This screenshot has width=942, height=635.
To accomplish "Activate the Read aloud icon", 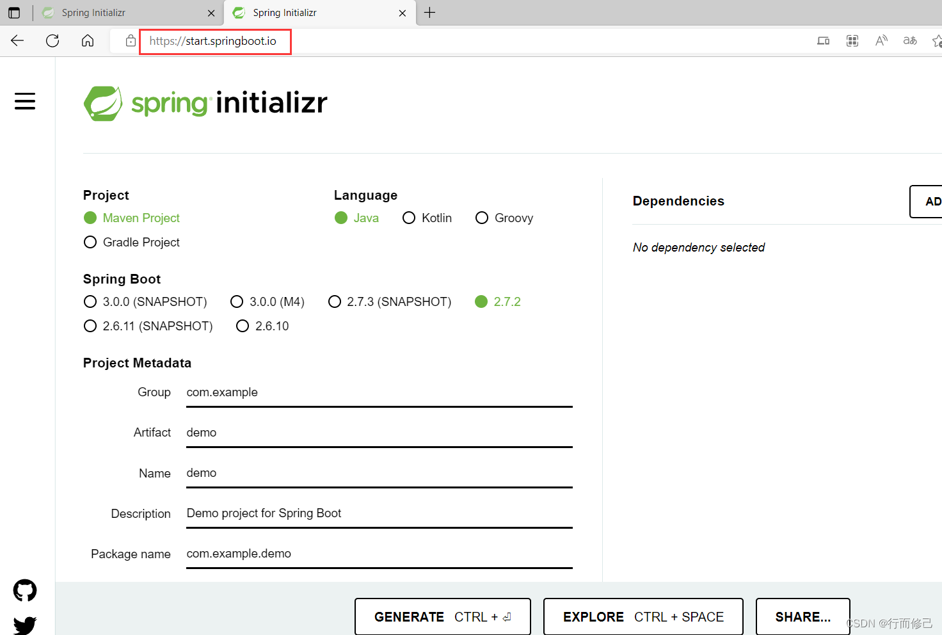I will (881, 41).
